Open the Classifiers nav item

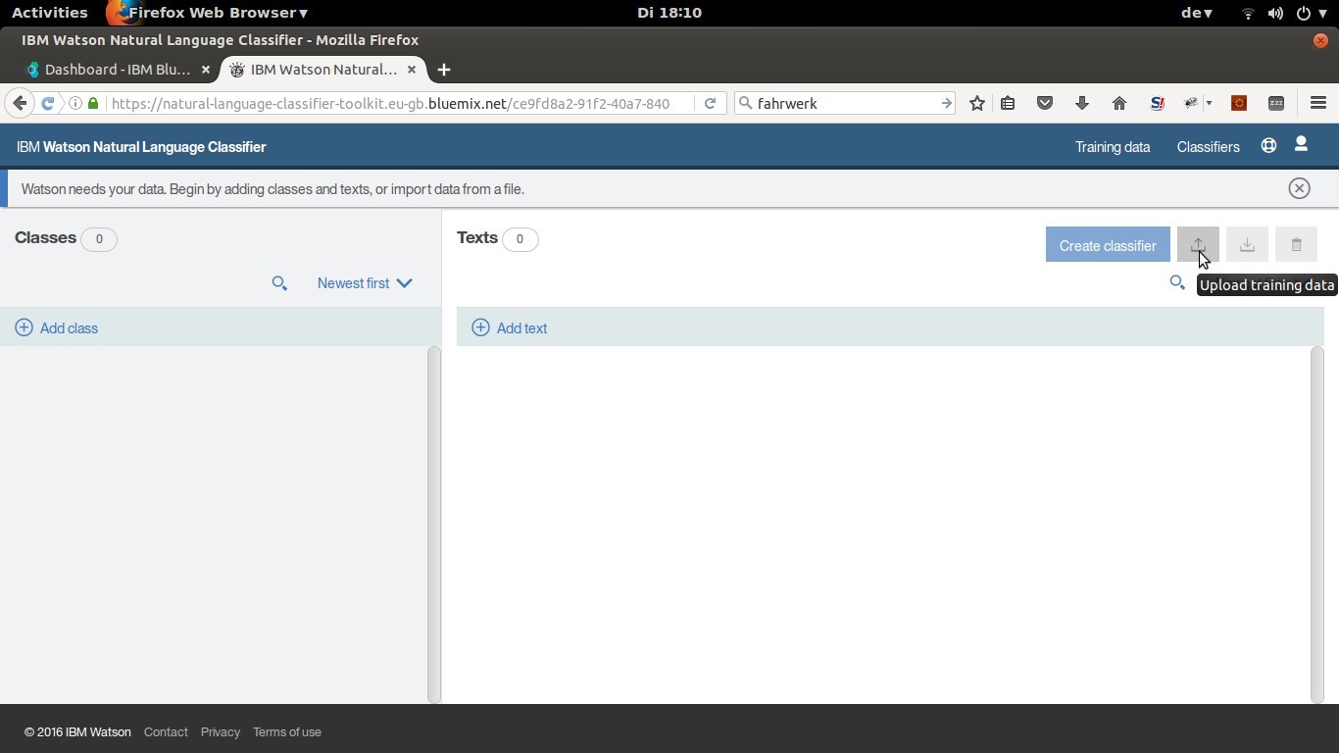click(x=1209, y=147)
